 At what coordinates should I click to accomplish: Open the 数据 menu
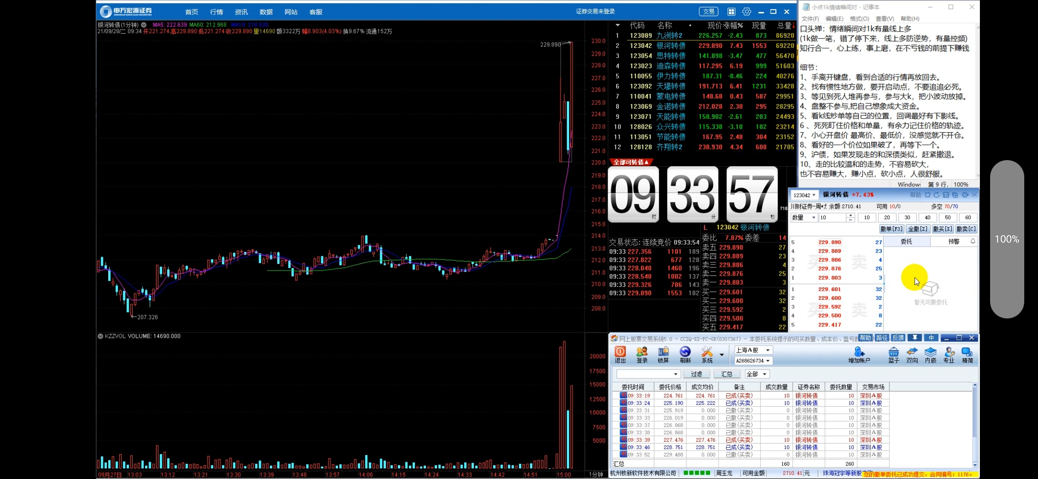click(266, 12)
